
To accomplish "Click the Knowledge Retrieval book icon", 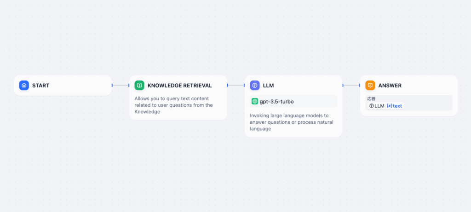I will [139, 86].
